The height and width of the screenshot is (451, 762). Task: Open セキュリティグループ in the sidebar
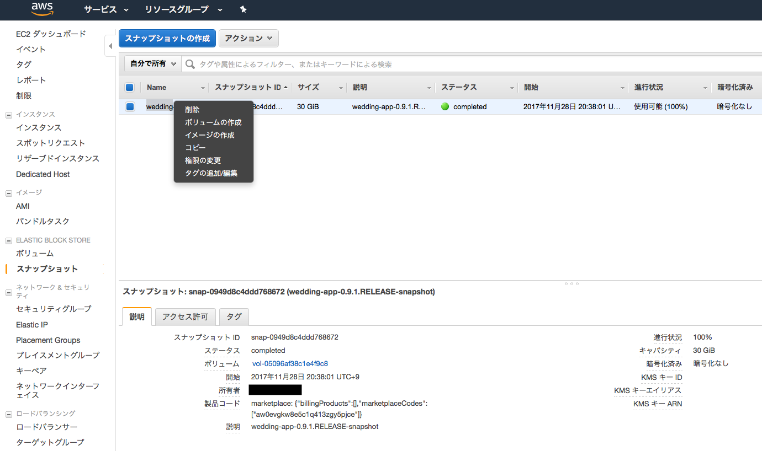(x=54, y=309)
